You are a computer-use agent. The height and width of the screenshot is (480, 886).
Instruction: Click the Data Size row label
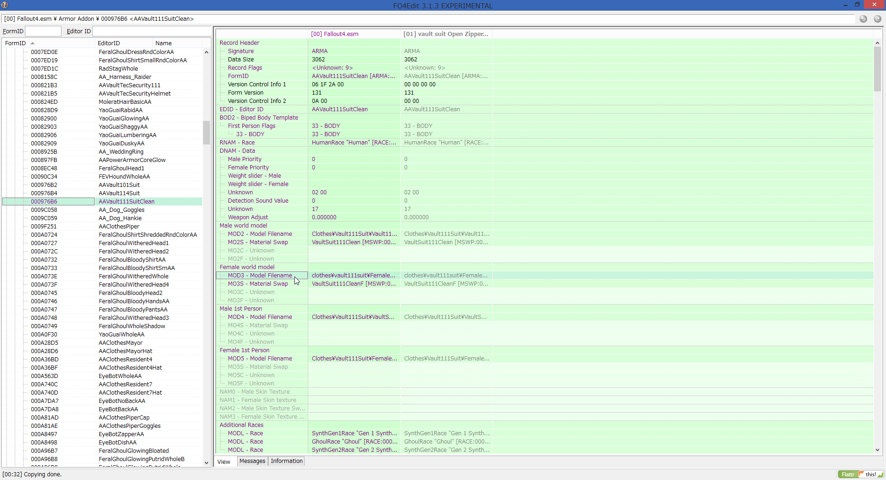(241, 60)
